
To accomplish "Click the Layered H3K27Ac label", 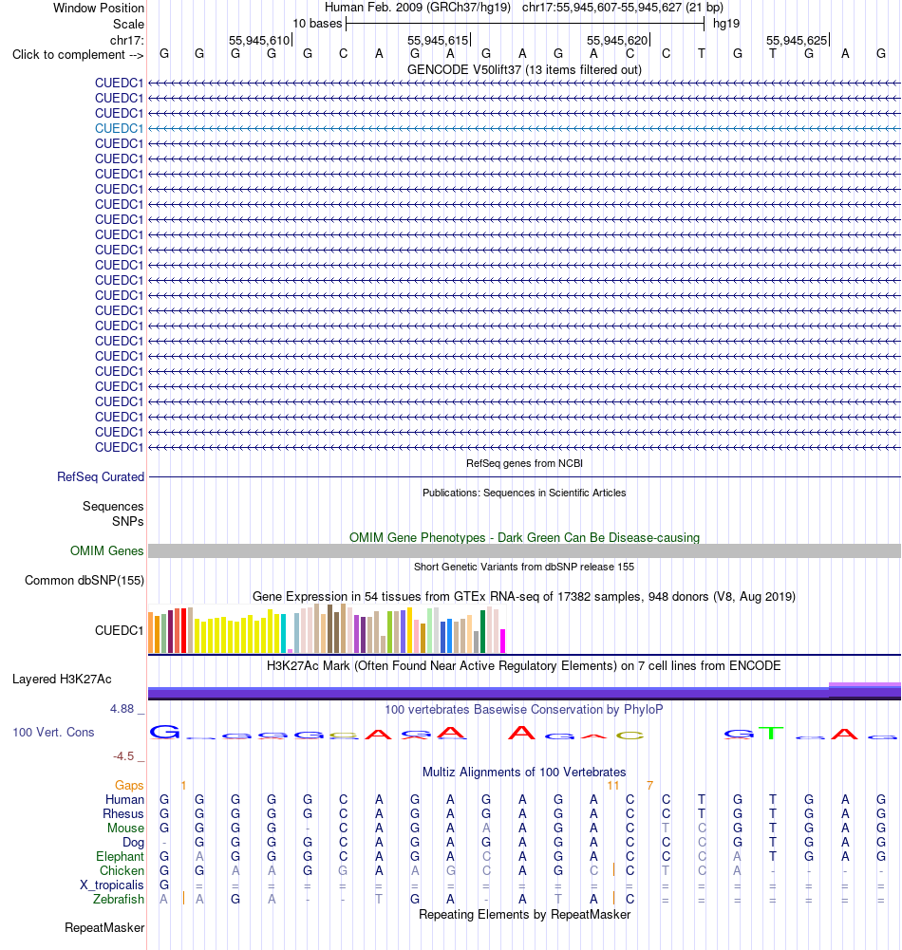I will point(62,680).
